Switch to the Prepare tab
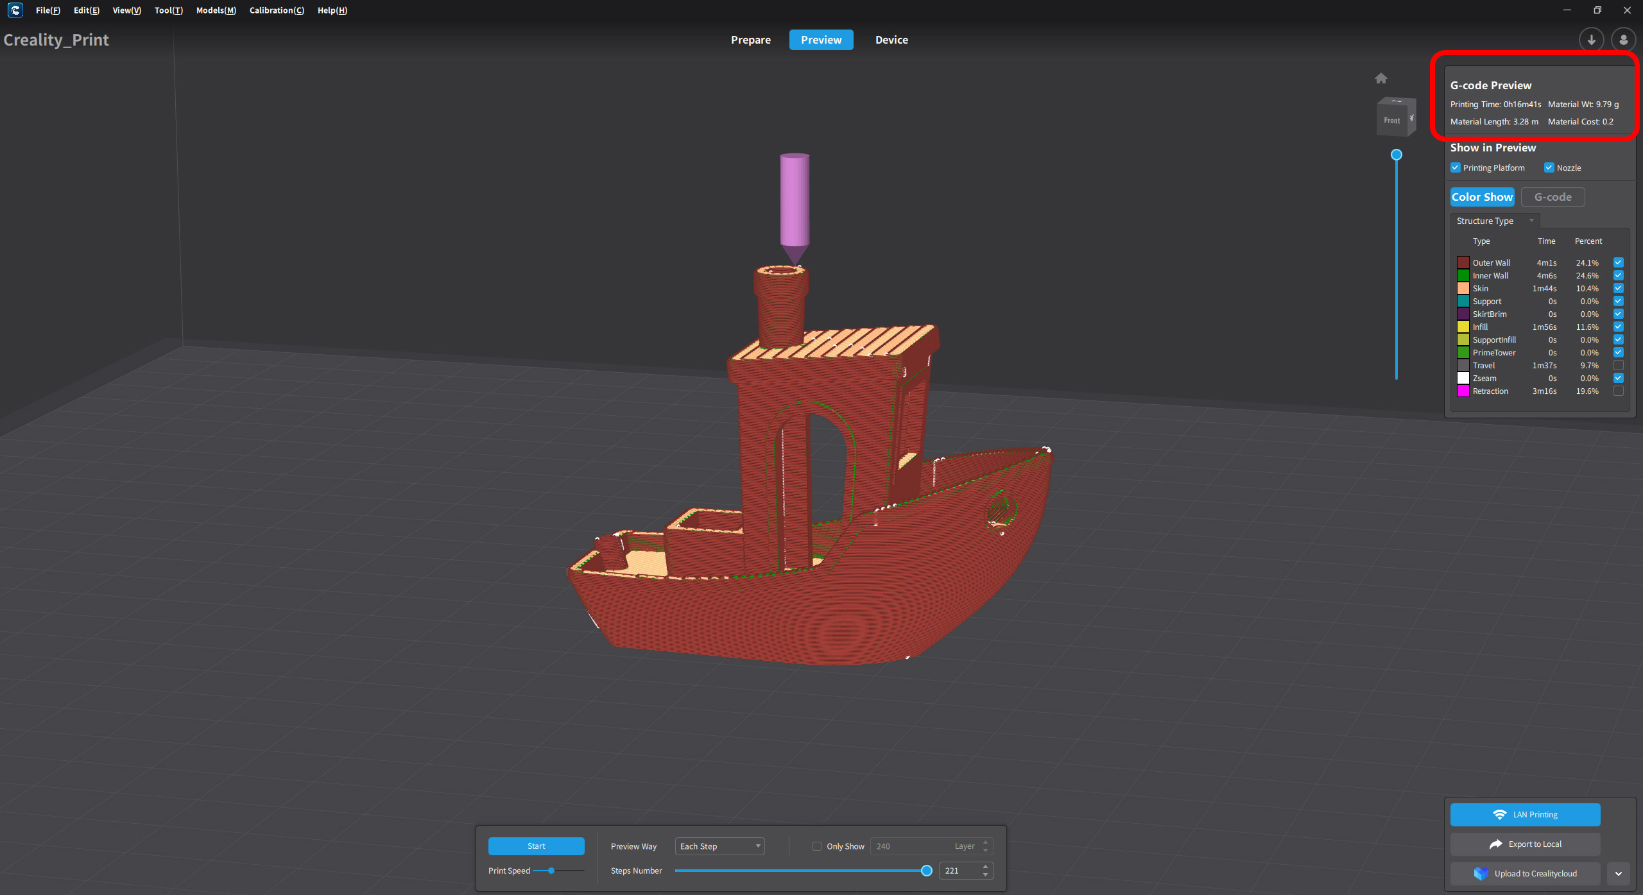The width and height of the screenshot is (1643, 895). [750, 40]
